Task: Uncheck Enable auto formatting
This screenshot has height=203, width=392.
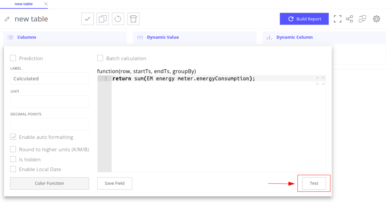Action: click(x=13, y=137)
